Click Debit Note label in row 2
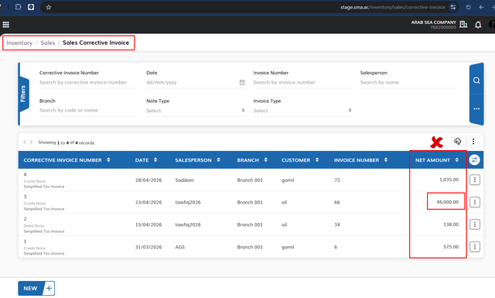Viewport: 495px width, 298px height. (34, 226)
